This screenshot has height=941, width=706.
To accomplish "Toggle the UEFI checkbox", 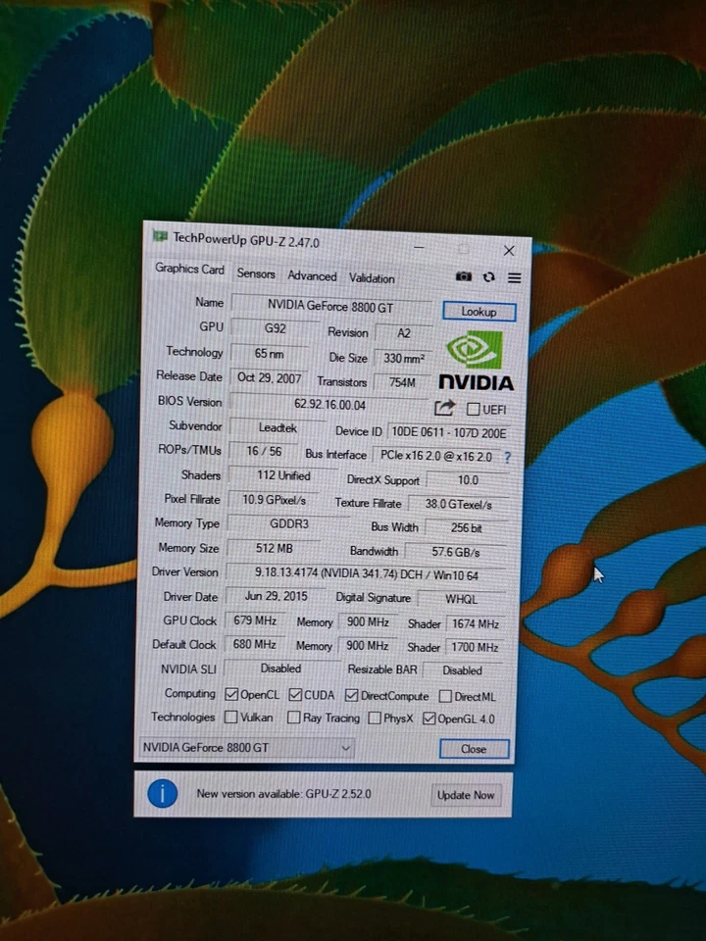I will 473,409.
